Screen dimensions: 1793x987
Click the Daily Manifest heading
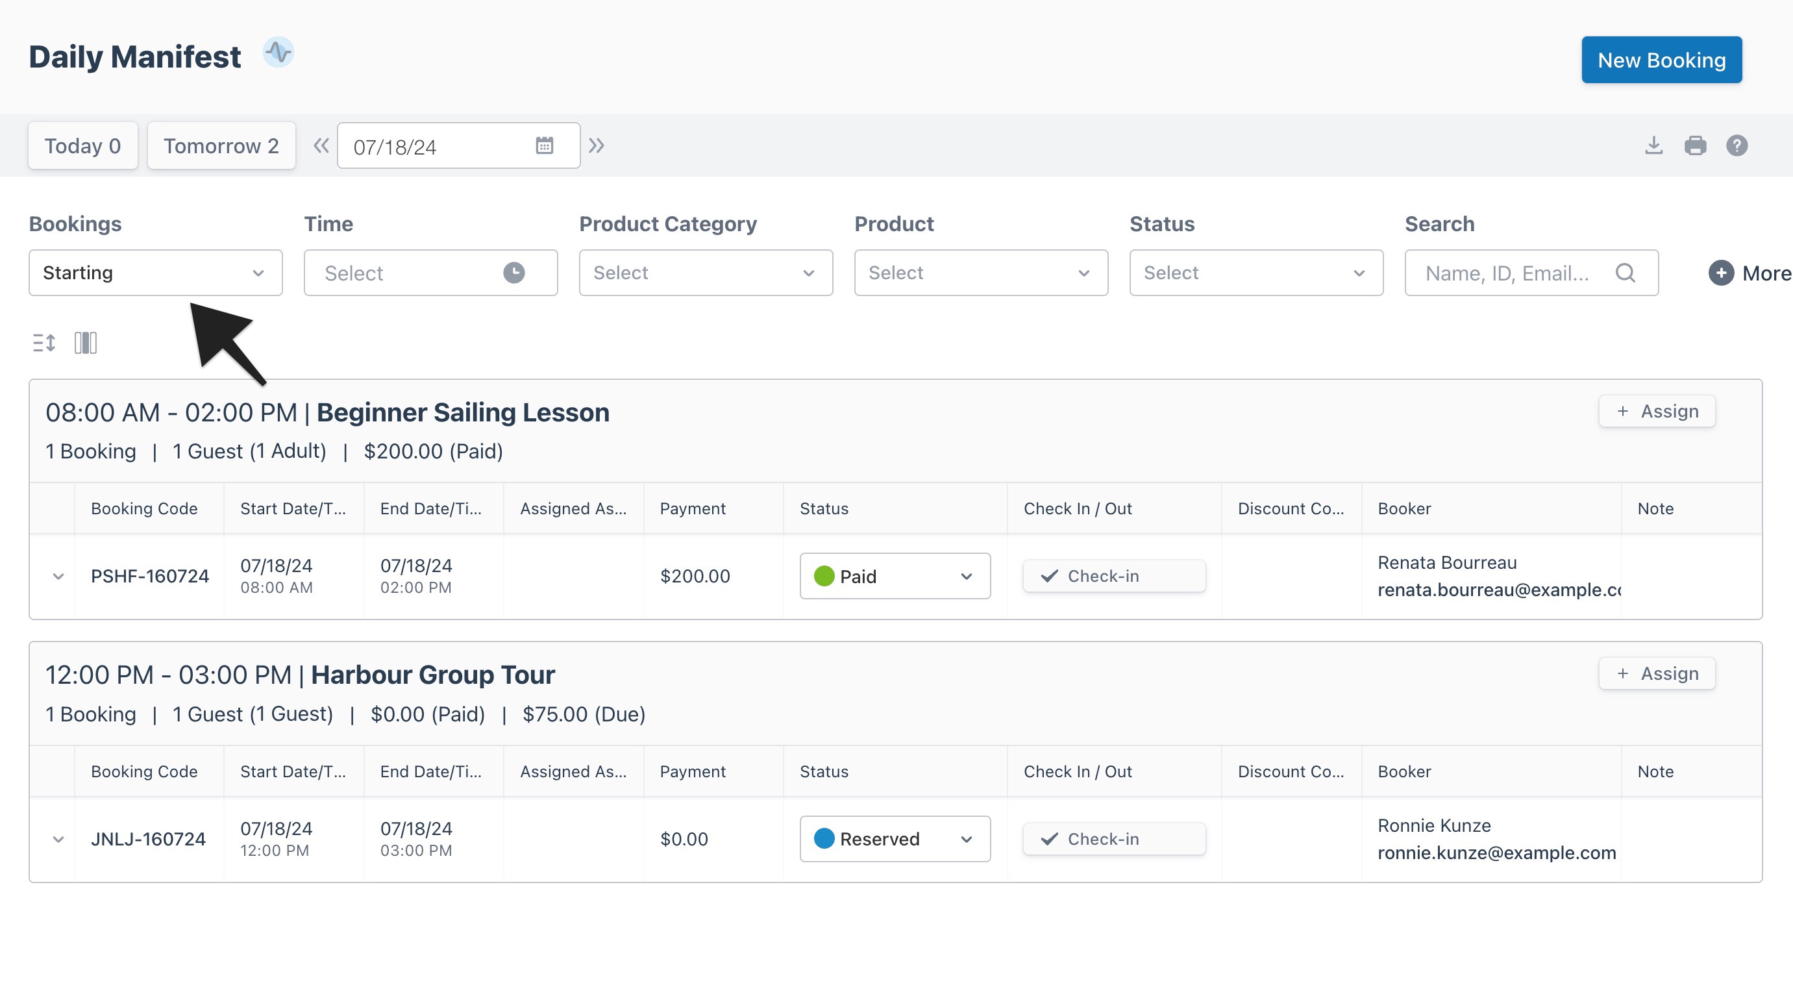pos(135,57)
